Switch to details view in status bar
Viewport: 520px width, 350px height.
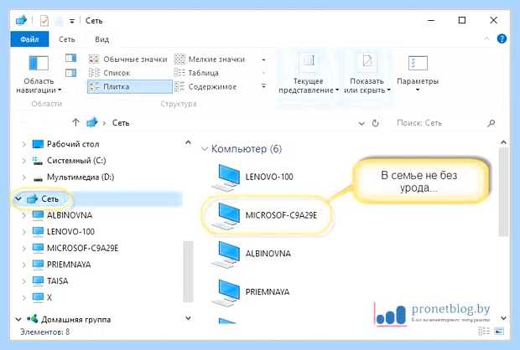point(484,331)
